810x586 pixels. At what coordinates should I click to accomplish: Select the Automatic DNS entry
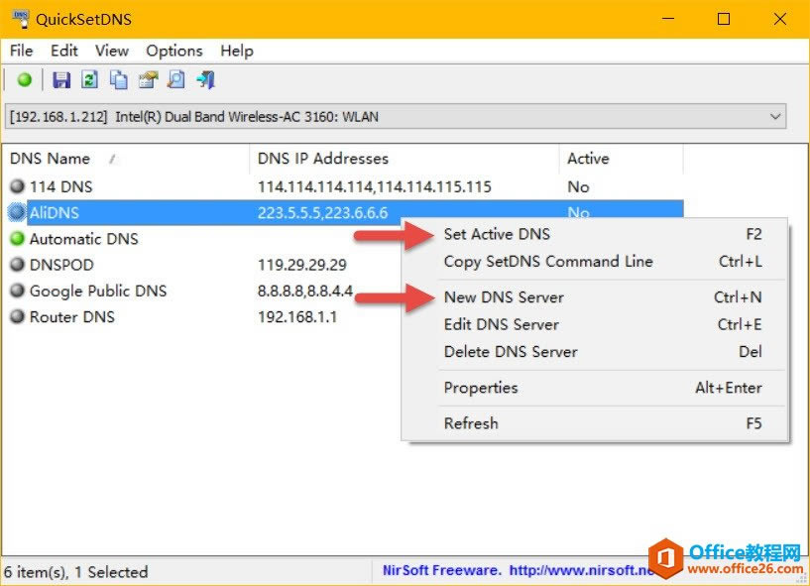83,239
